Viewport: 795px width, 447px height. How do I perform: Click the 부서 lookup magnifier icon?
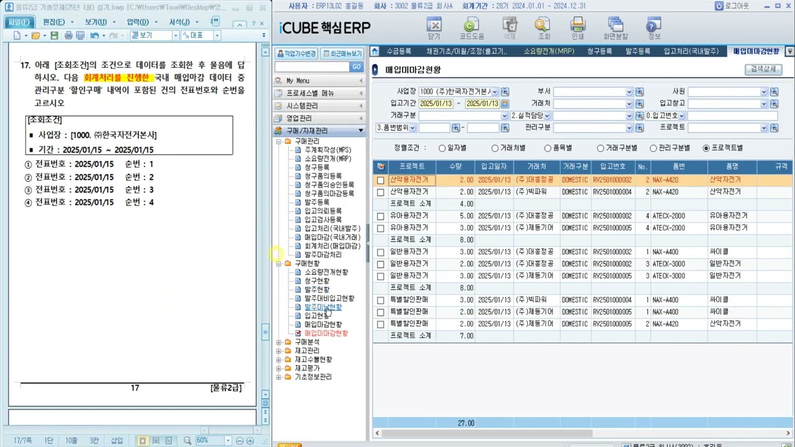[x=640, y=92]
